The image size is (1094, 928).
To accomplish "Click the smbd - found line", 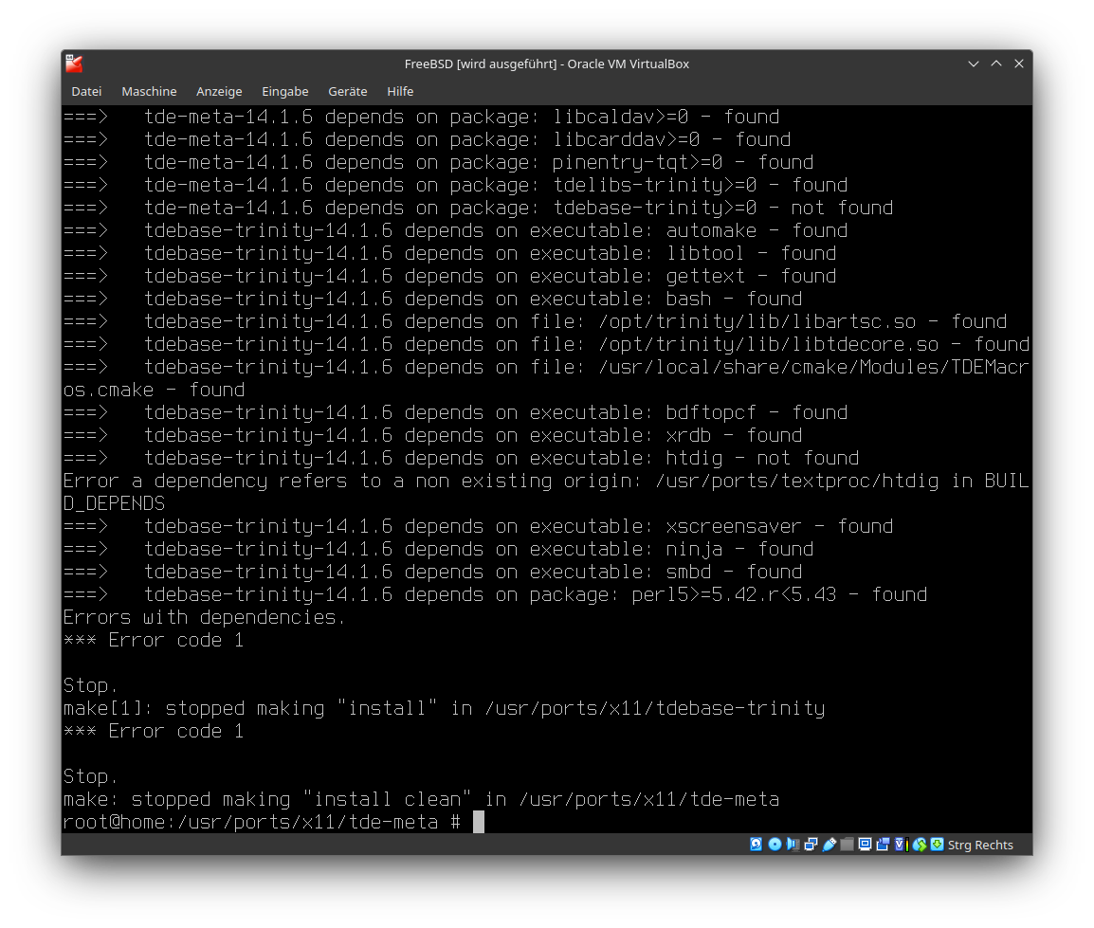I will [432, 573].
